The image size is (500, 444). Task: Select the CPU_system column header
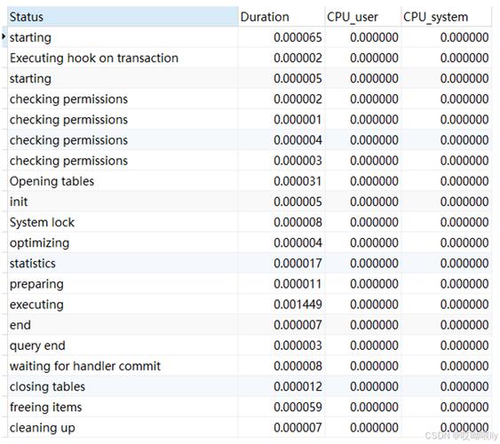(446, 17)
